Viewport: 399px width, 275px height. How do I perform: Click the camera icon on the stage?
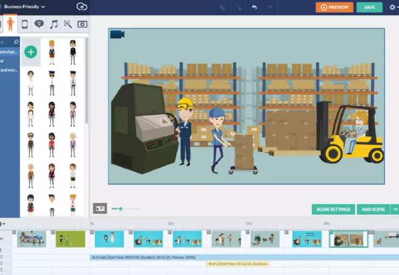tap(117, 34)
